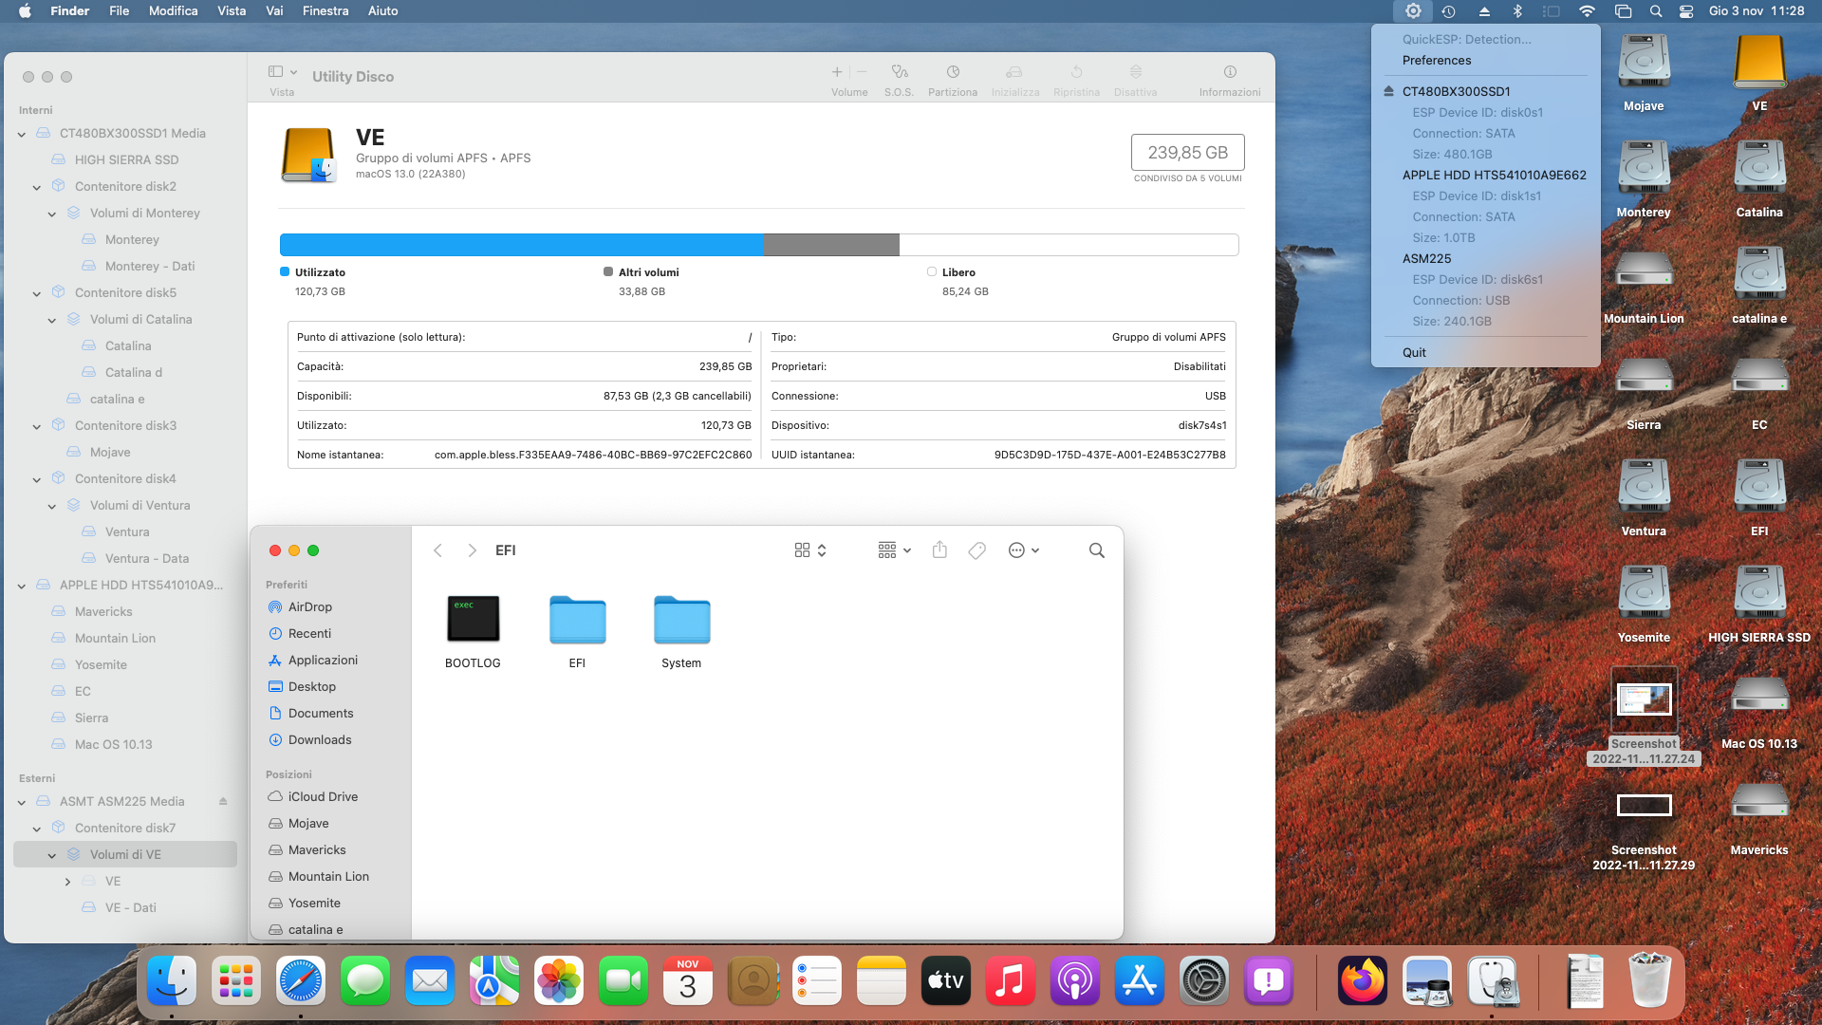Open search in the EFI Finder window
Viewport: 1822px width, 1025px height.
1096,550
